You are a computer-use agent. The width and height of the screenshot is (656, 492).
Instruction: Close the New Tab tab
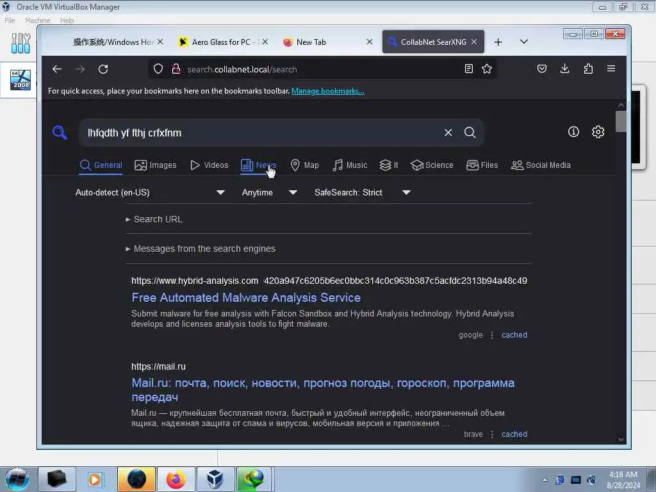370,42
